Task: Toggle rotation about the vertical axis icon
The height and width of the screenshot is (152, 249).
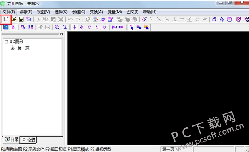Action: (74, 27)
